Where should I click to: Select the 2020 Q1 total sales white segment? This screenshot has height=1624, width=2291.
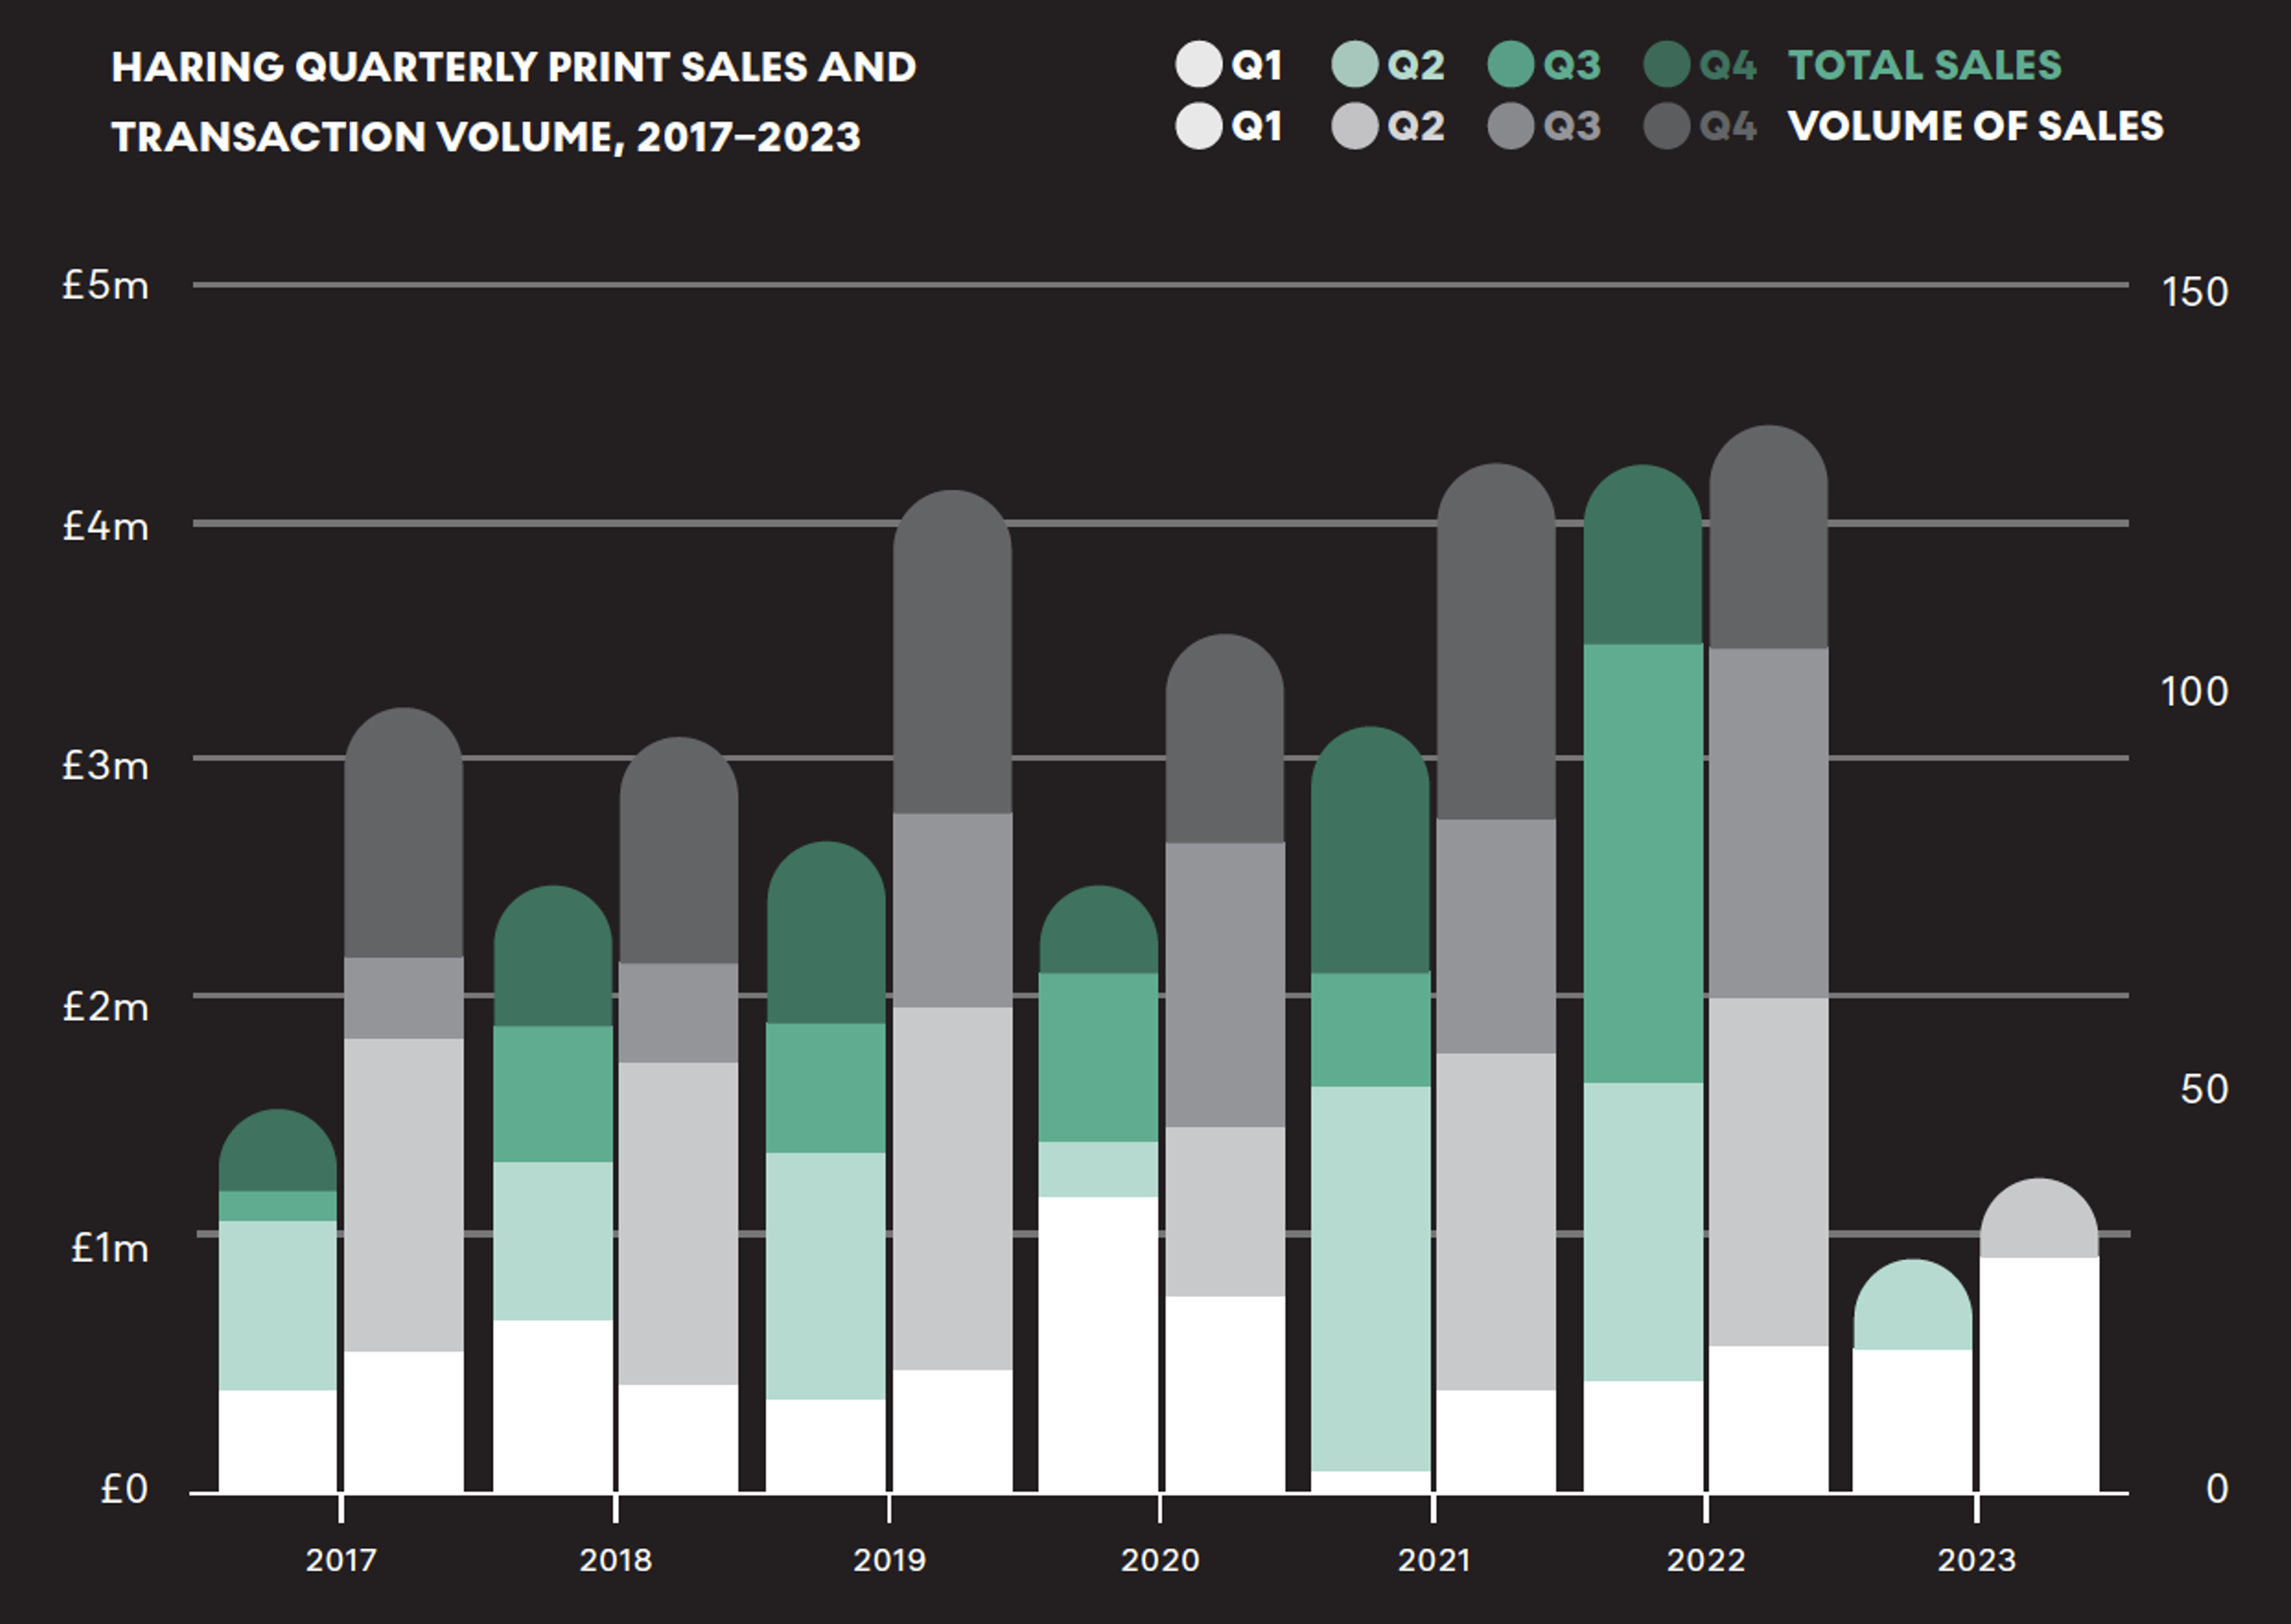1098,1344
